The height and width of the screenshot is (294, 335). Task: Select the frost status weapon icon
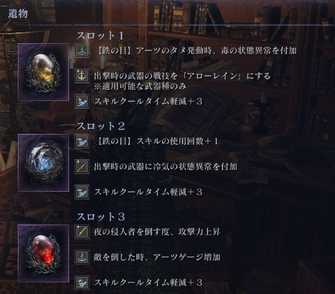(x=82, y=166)
